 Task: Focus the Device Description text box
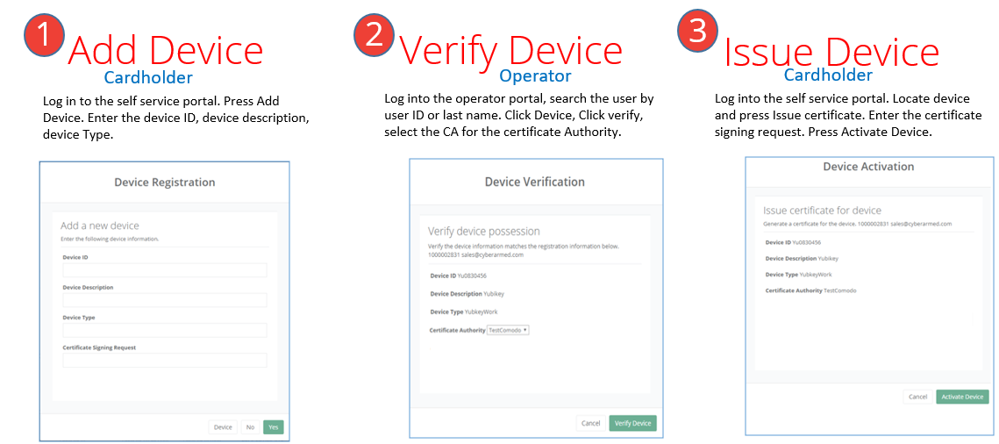coord(164,300)
